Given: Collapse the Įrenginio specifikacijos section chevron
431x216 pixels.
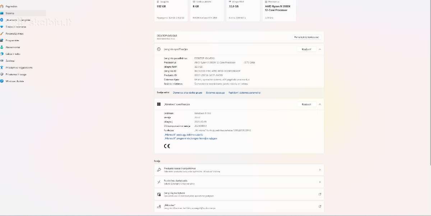Looking at the screenshot, I should point(320,49).
